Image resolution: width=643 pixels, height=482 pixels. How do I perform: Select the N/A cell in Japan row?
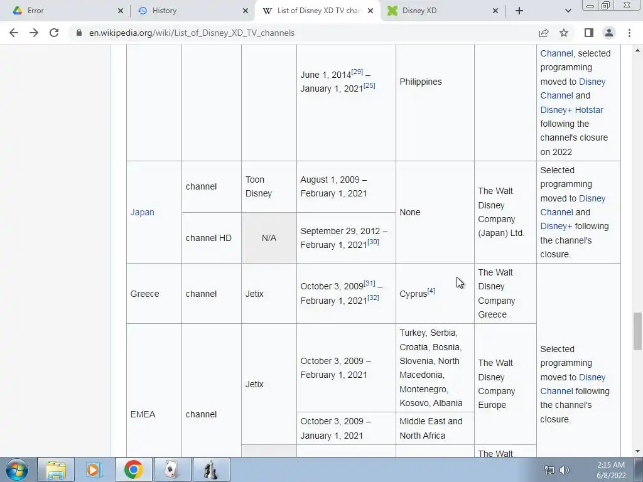click(x=269, y=238)
